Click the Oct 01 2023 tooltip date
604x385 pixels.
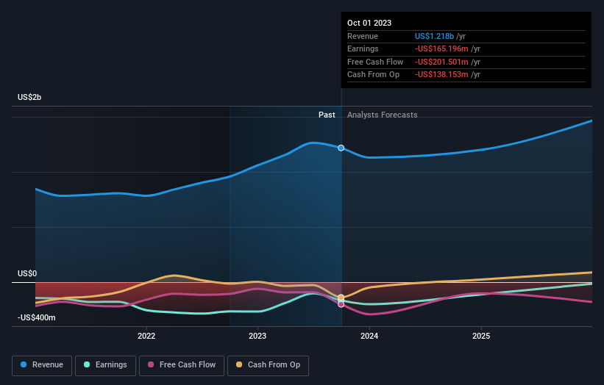(x=369, y=23)
